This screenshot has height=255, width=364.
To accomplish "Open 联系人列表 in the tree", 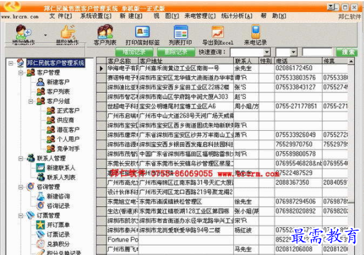I will [61, 178].
